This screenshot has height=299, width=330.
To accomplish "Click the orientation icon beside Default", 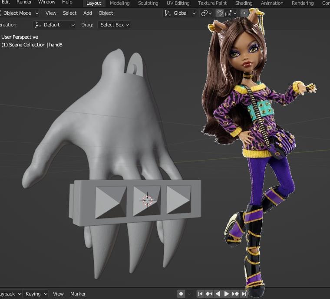I will tap(38, 25).
